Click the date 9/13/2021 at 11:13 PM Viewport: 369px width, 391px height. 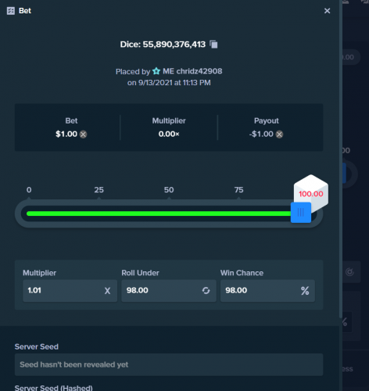pyautogui.click(x=174, y=83)
